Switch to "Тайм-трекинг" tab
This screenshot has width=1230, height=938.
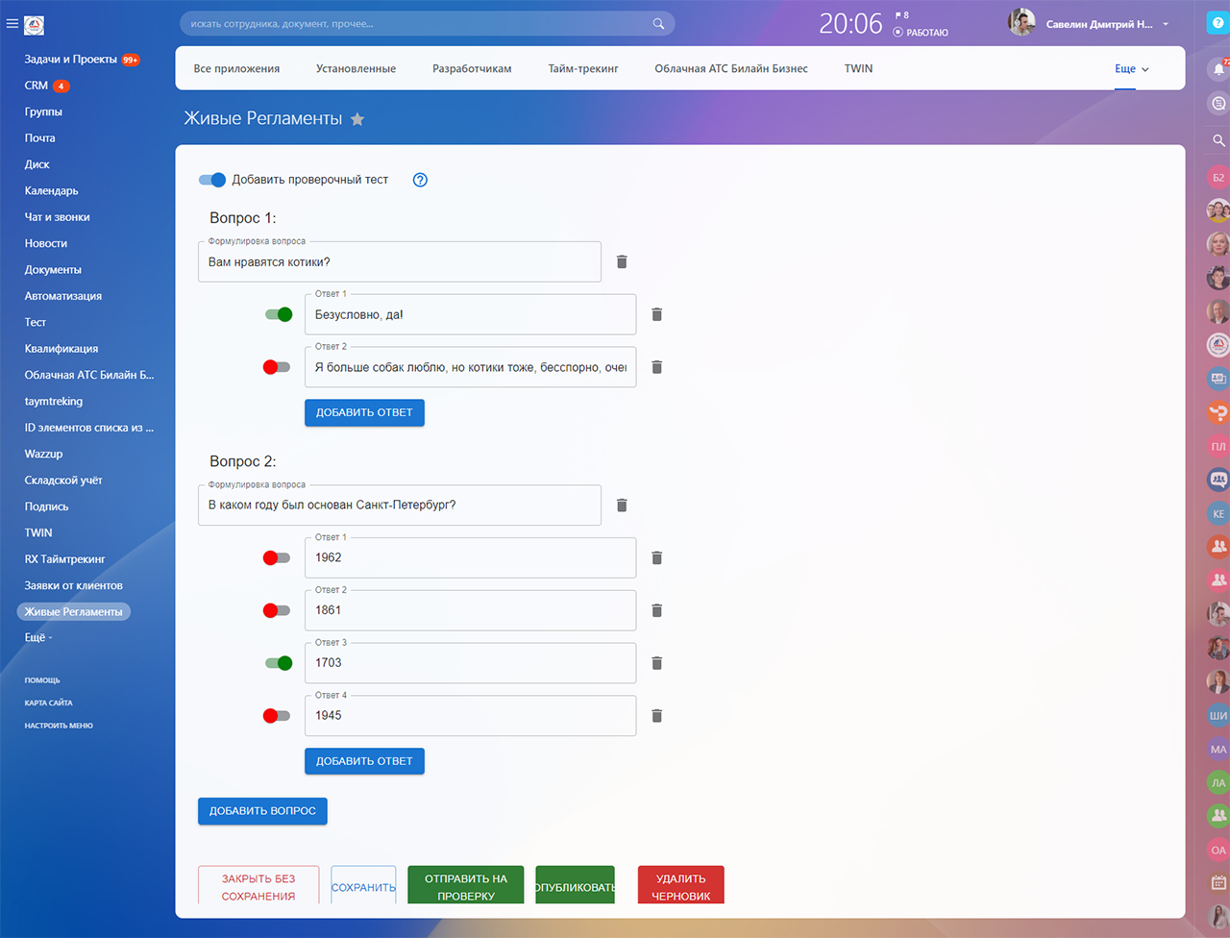pos(583,69)
